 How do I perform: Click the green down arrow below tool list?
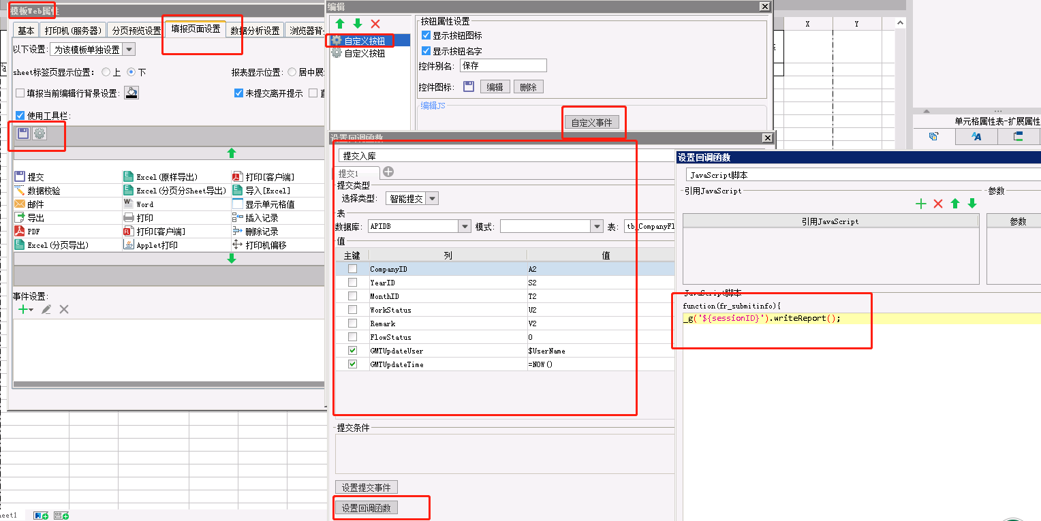tap(232, 259)
